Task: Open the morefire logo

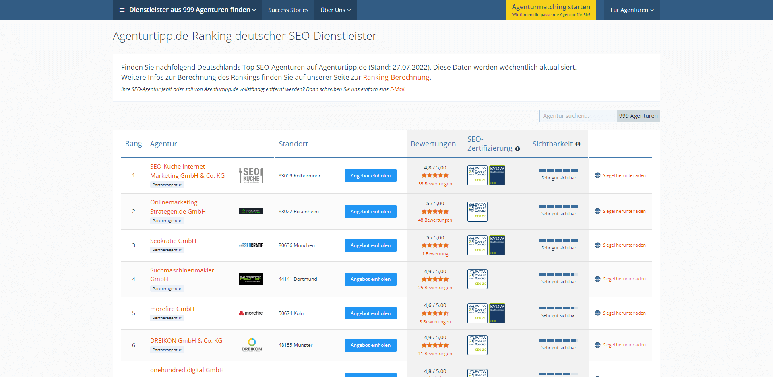Action: click(251, 313)
